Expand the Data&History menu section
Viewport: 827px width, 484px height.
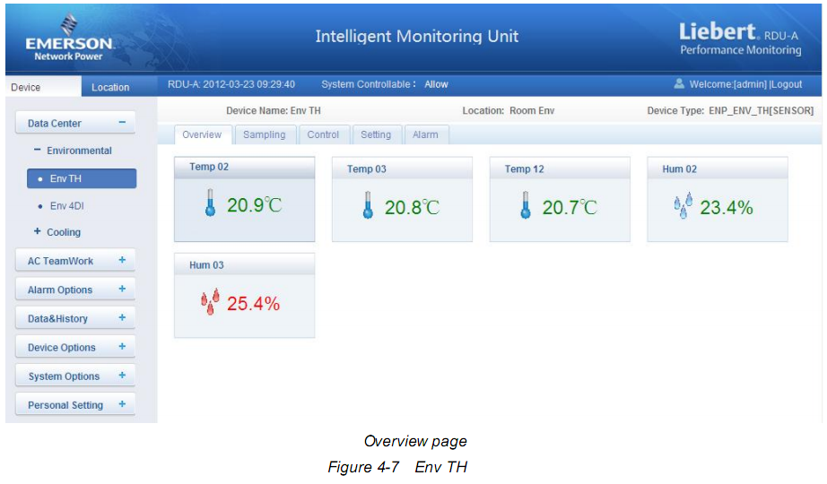pos(122,318)
